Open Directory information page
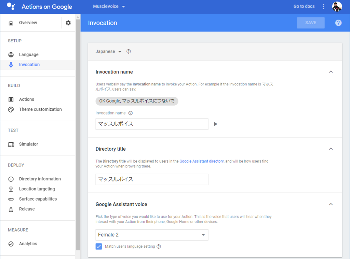This screenshot has width=350, height=259. tap(40, 179)
